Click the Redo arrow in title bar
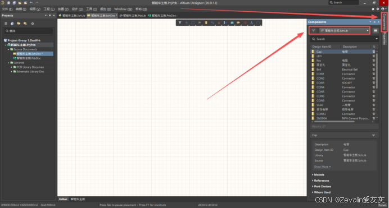Viewport: 389px width, 208px height. click(37, 3)
